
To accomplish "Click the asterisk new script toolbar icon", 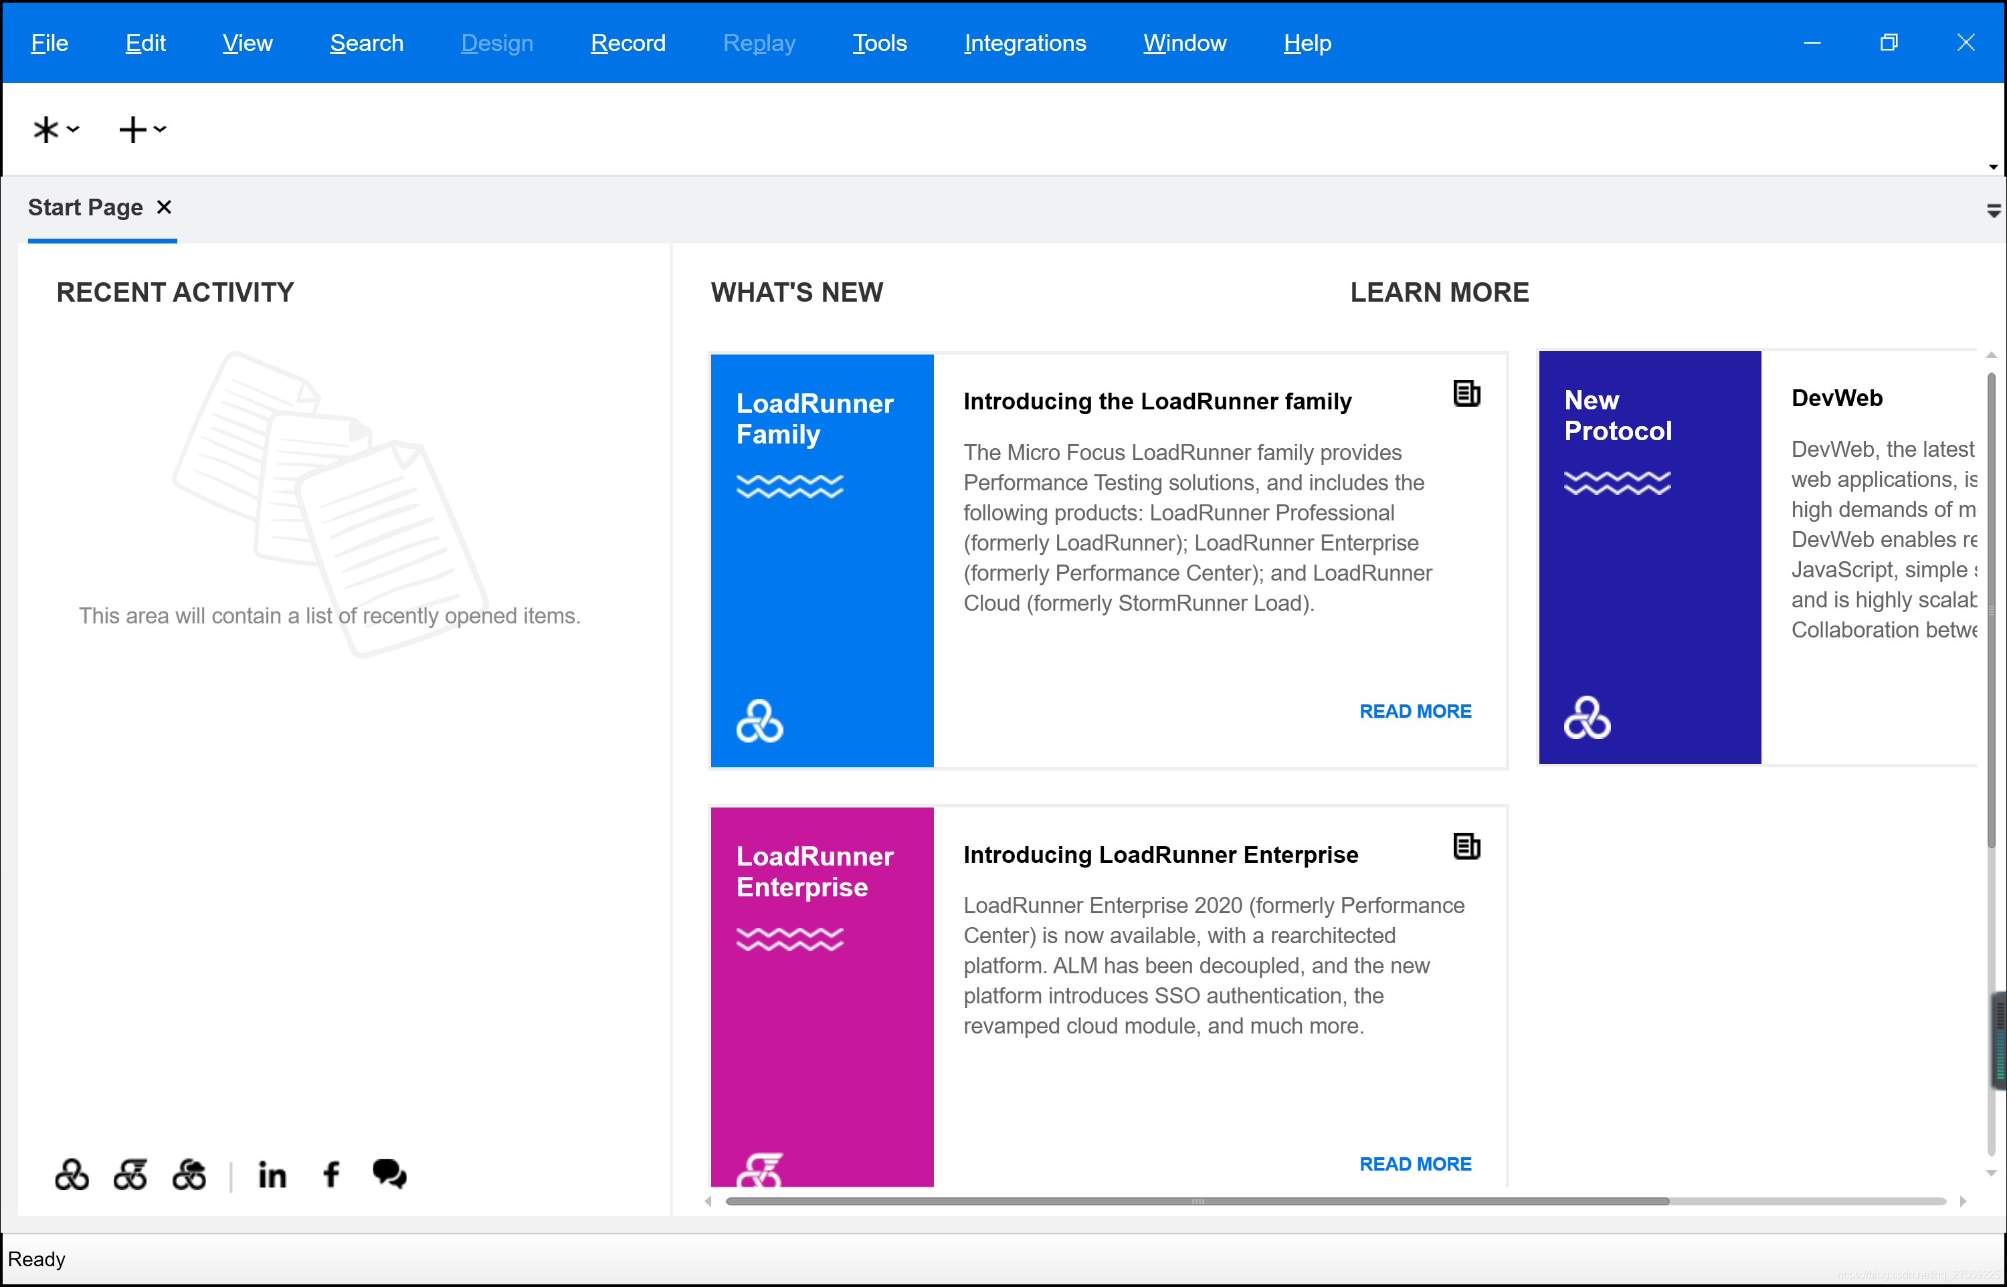I will click(46, 130).
